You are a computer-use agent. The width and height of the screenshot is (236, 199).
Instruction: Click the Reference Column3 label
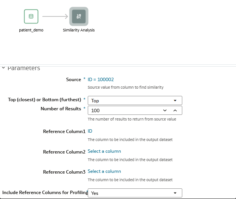(x=64, y=172)
